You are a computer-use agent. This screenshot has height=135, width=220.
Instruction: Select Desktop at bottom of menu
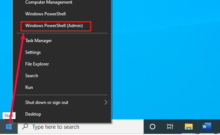click(62, 114)
